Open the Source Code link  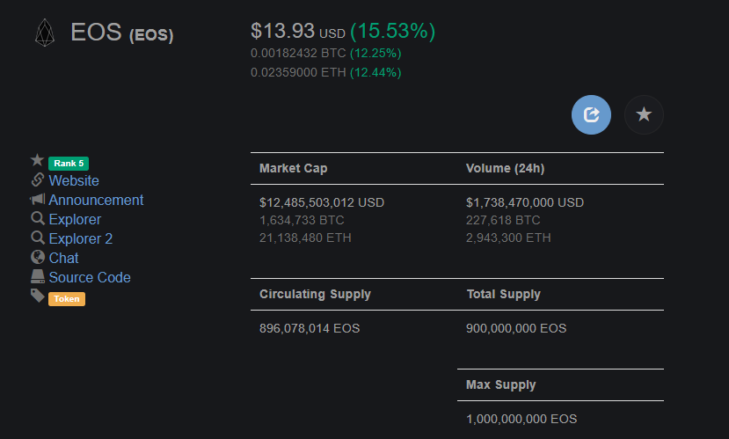(x=90, y=278)
